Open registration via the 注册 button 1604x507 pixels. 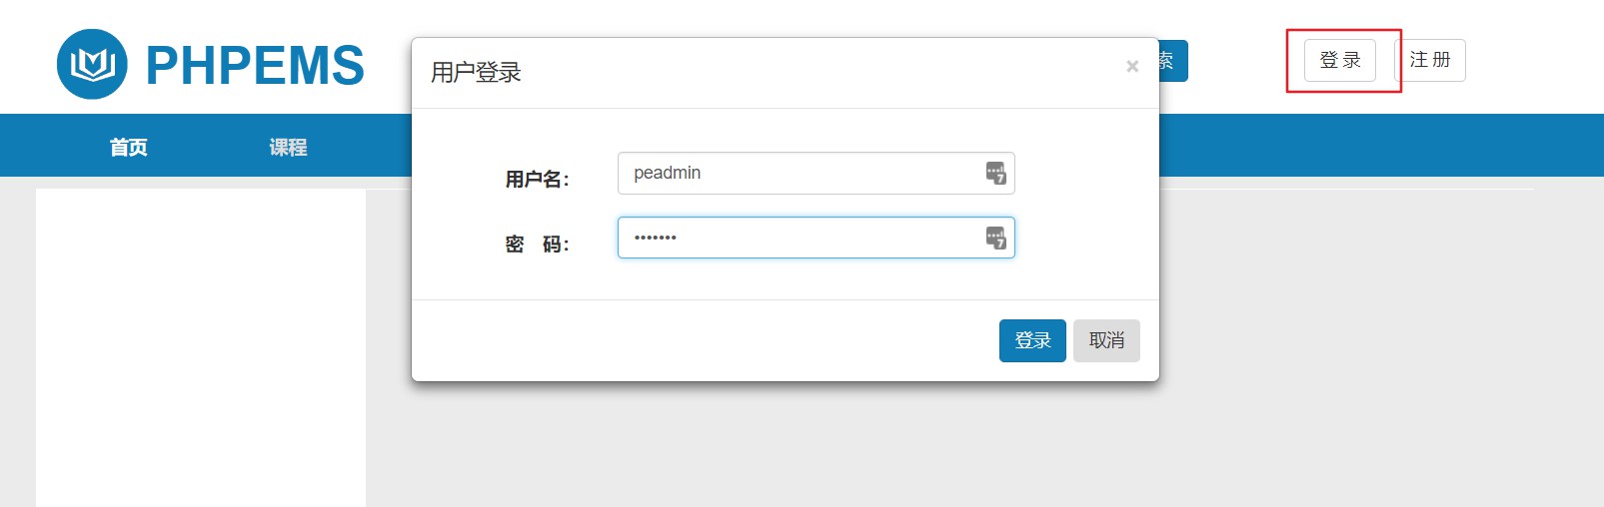point(1430,60)
